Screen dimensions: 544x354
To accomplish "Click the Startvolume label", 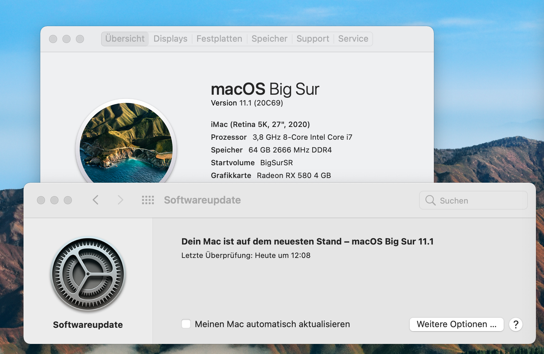I will pos(233,163).
